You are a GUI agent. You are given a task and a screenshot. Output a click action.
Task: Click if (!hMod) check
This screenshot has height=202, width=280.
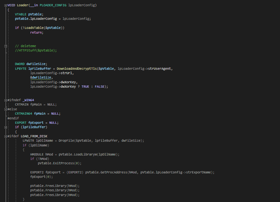click(x=40, y=159)
